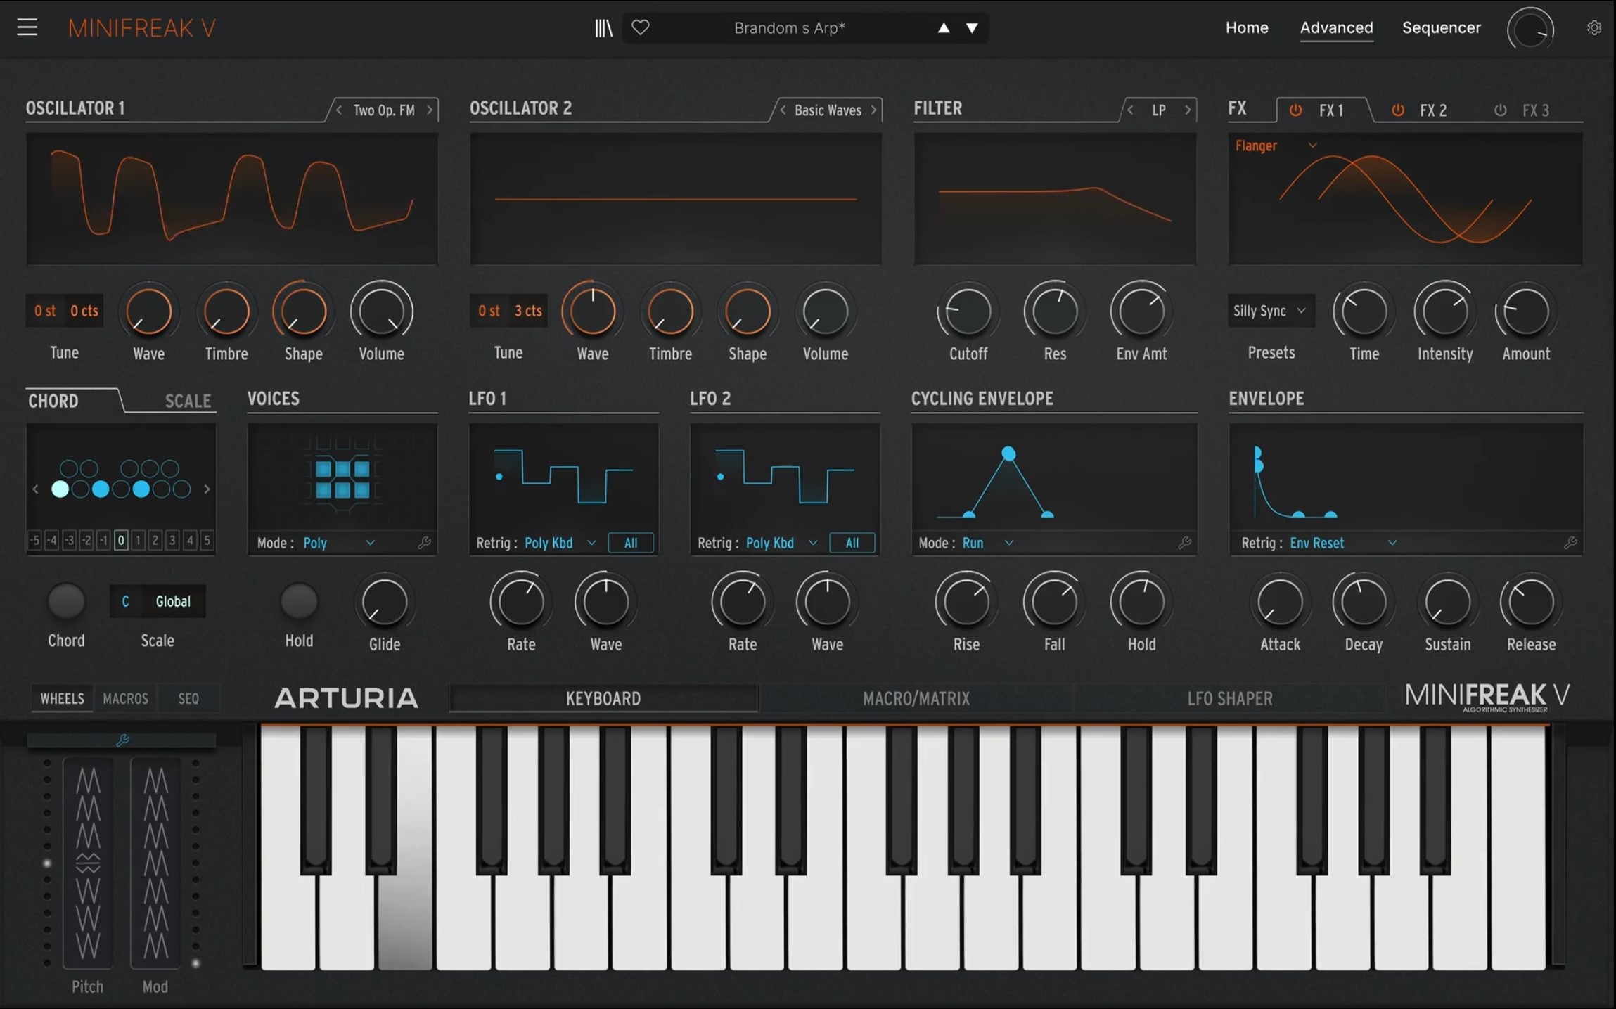Open the preset library browser icon
The image size is (1616, 1009).
click(603, 28)
